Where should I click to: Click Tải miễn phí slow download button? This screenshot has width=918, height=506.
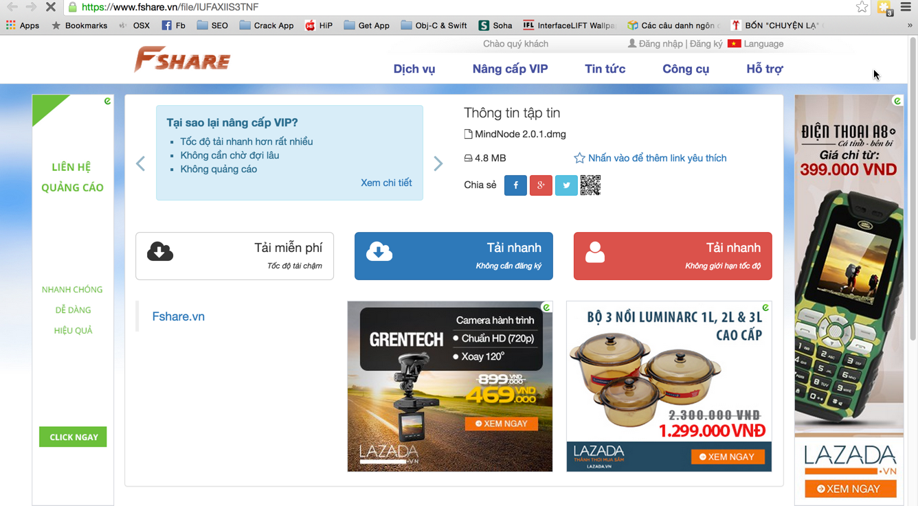[x=234, y=256]
